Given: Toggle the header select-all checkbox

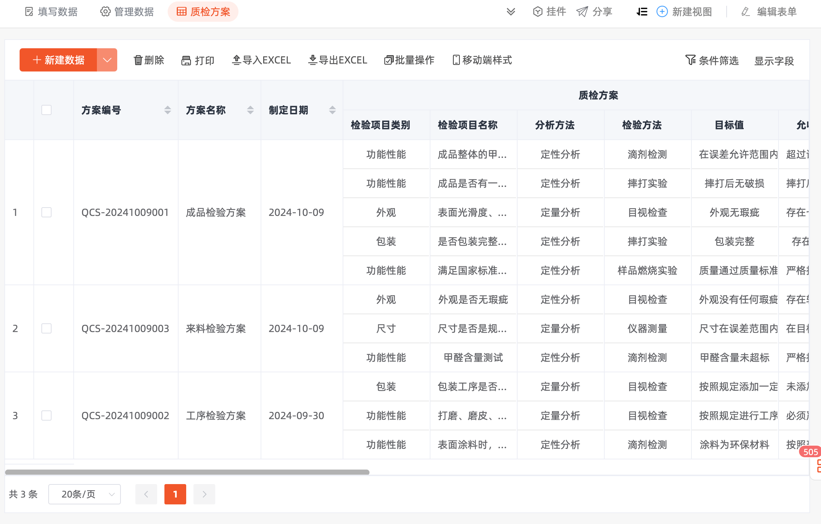Looking at the screenshot, I should click(46, 110).
